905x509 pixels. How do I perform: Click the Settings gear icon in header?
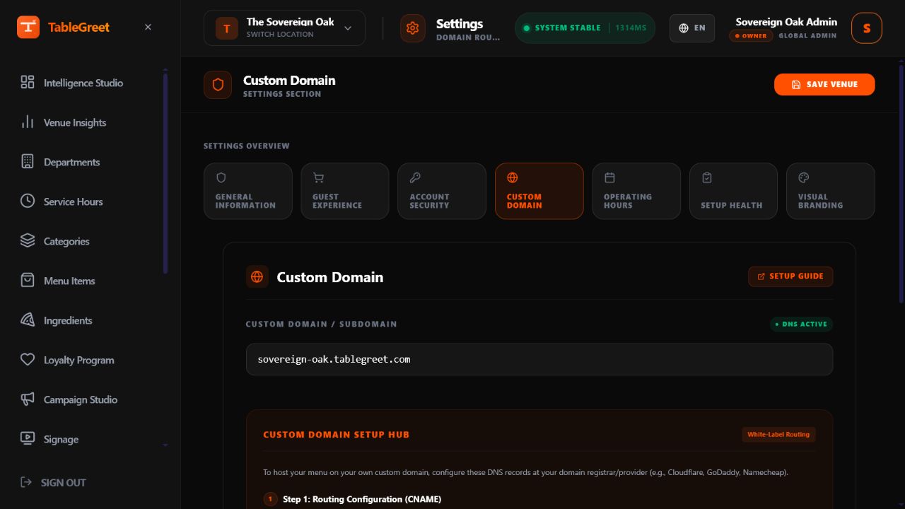413,28
